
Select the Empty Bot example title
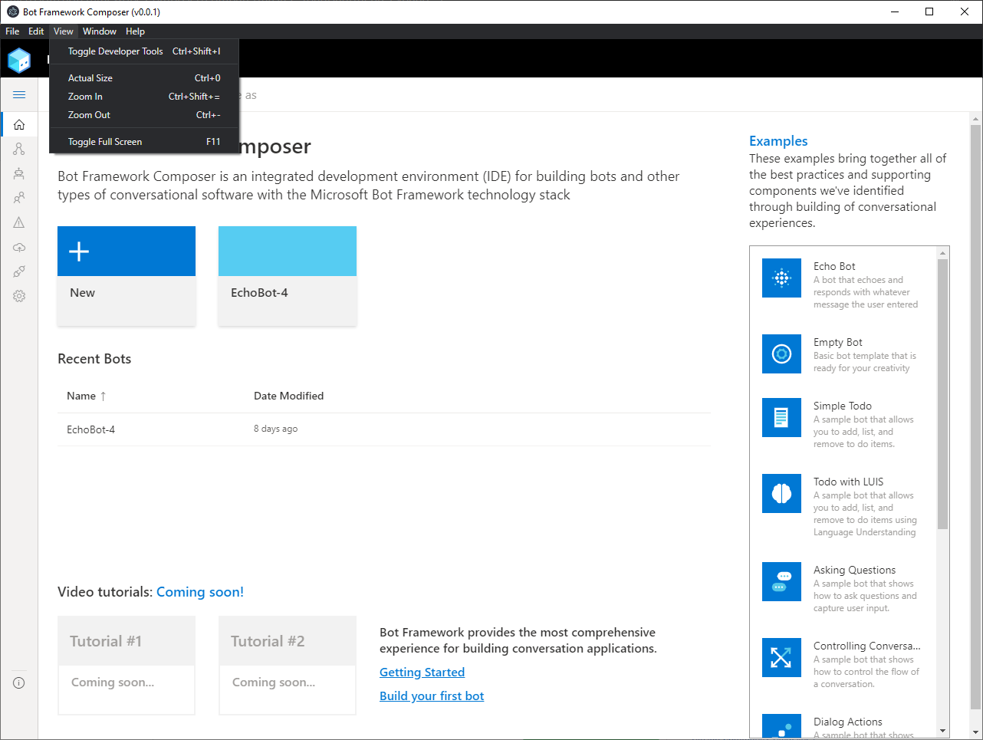click(x=838, y=342)
